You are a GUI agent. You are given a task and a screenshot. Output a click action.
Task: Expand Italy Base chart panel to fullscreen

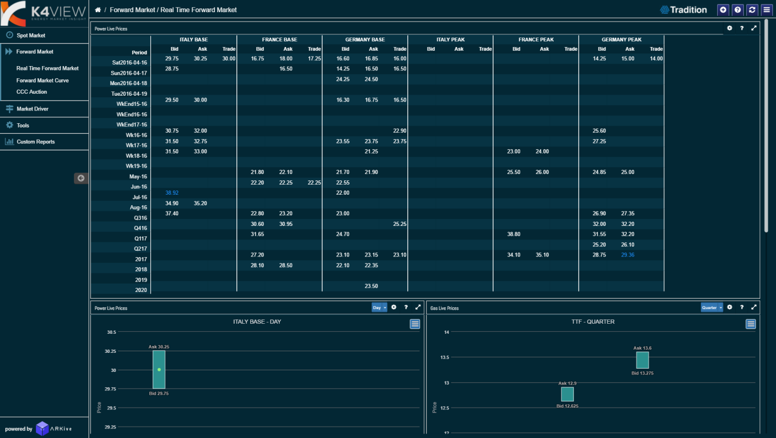pos(418,307)
